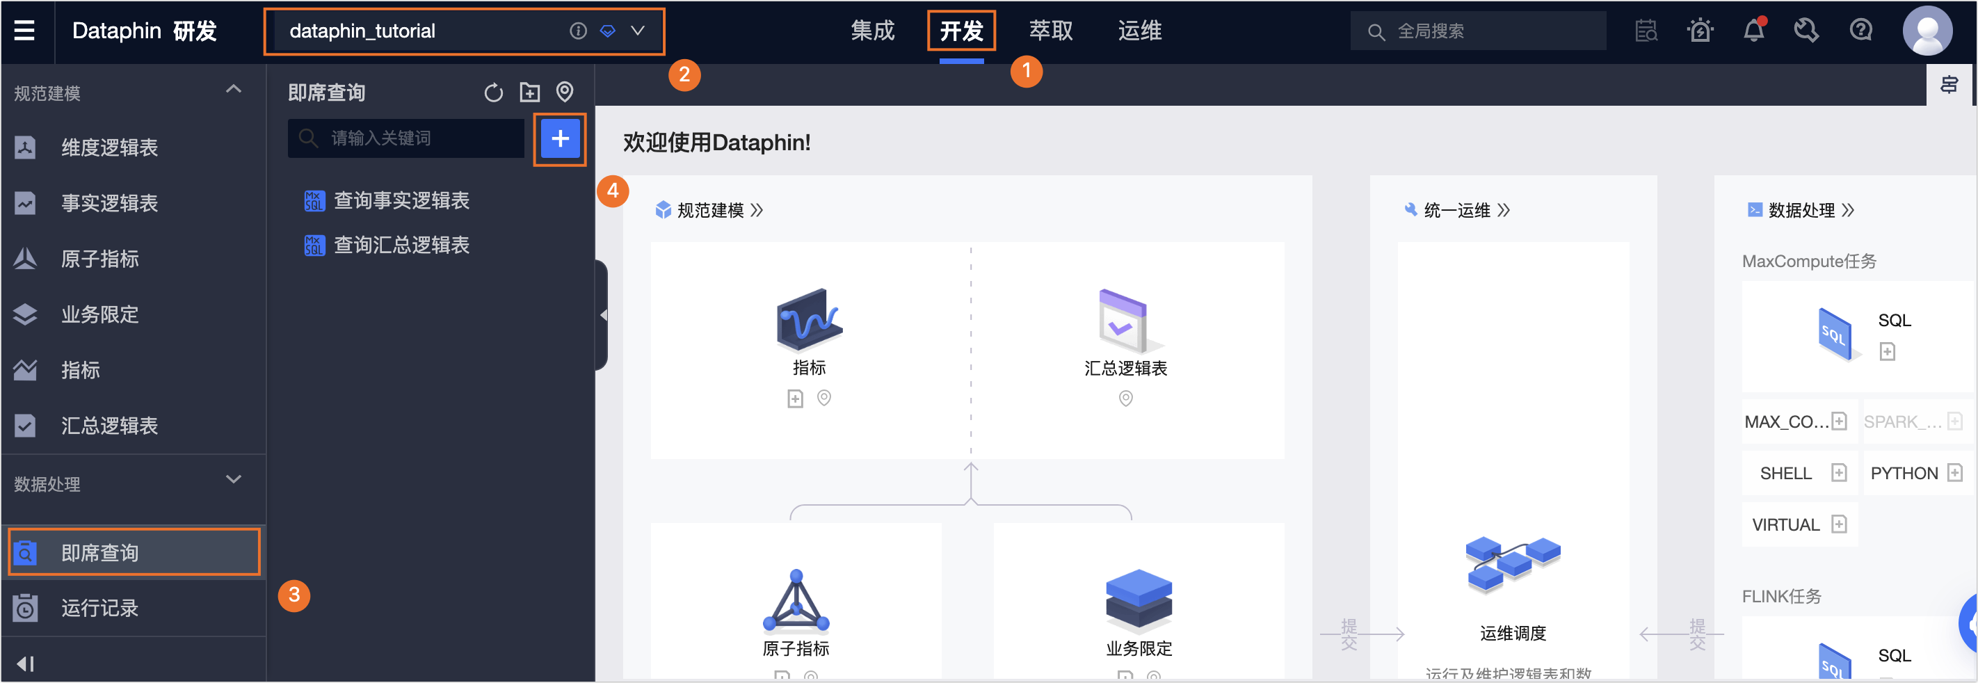Image resolution: width=1978 pixels, height=683 pixels.
Task: Add a new VIRTUAL task
Action: click(1839, 524)
